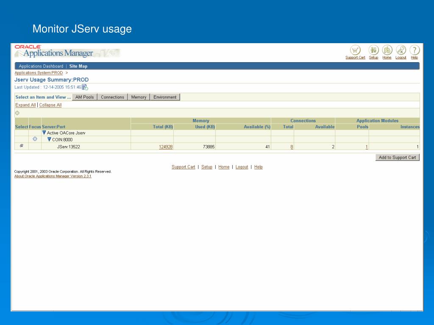Click Add to Support Cart button
The image size is (434, 325).
pos(398,157)
